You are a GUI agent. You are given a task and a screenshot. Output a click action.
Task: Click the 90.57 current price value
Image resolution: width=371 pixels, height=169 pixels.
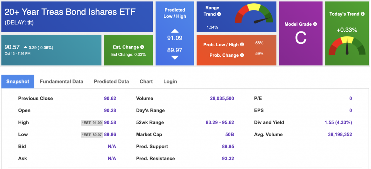click(12, 47)
